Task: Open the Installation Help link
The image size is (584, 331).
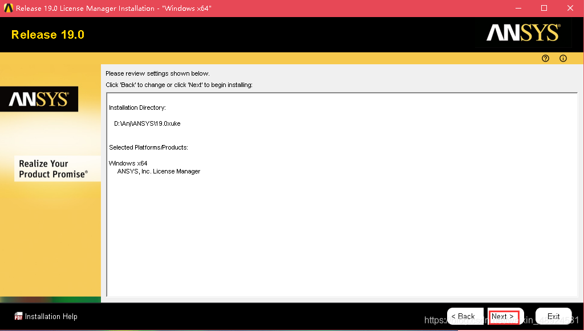Action: 51,316
